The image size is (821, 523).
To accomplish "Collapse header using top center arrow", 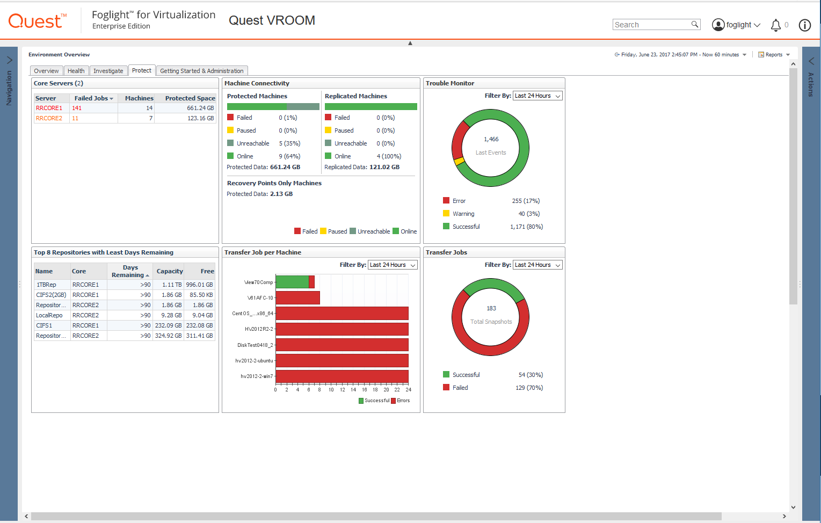I will 410,43.
